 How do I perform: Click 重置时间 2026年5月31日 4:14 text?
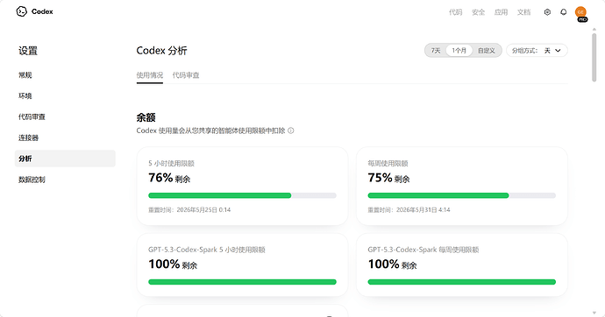click(409, 210)
